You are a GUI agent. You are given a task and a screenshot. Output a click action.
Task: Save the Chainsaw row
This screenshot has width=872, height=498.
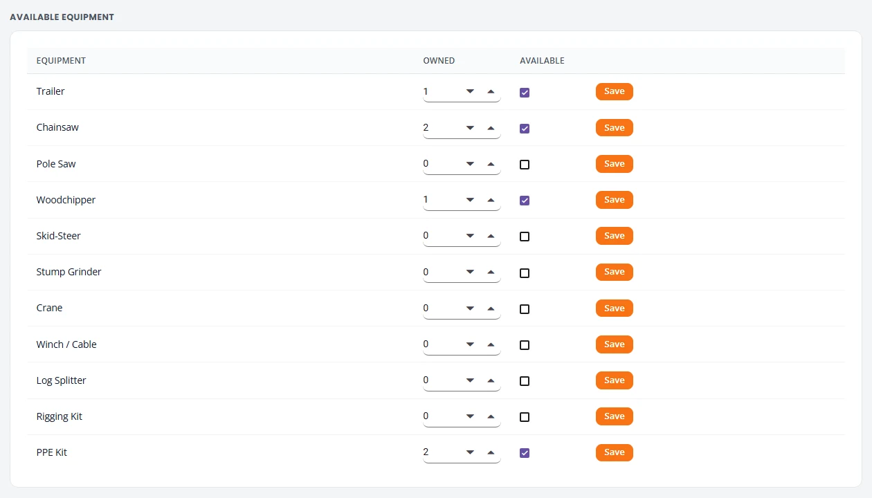(x=615, y=128)
